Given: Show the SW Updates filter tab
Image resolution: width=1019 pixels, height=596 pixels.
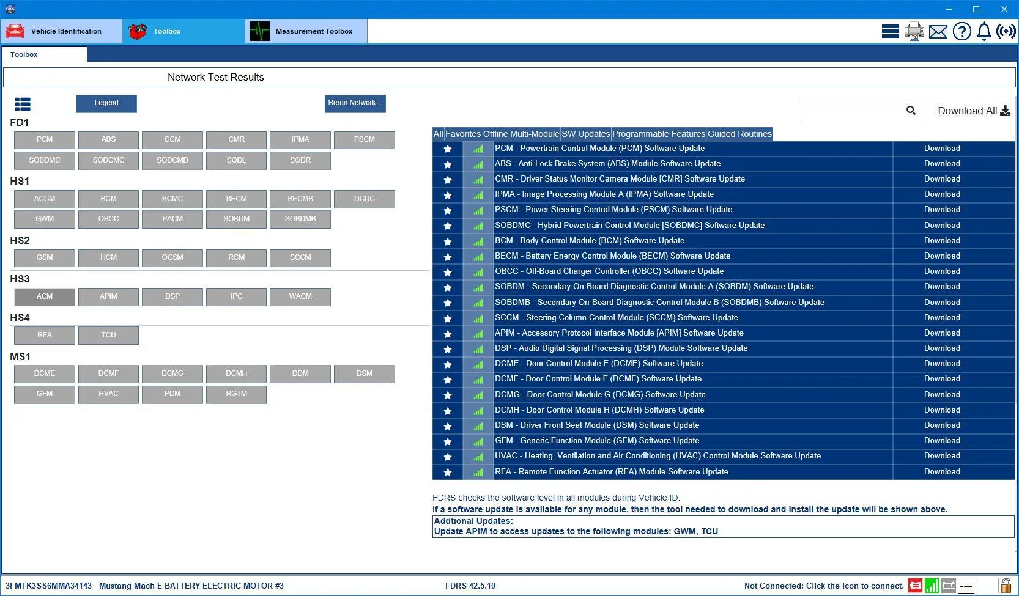Looking at the screenshot, I should pyautogui.click(x=586, y=134).
